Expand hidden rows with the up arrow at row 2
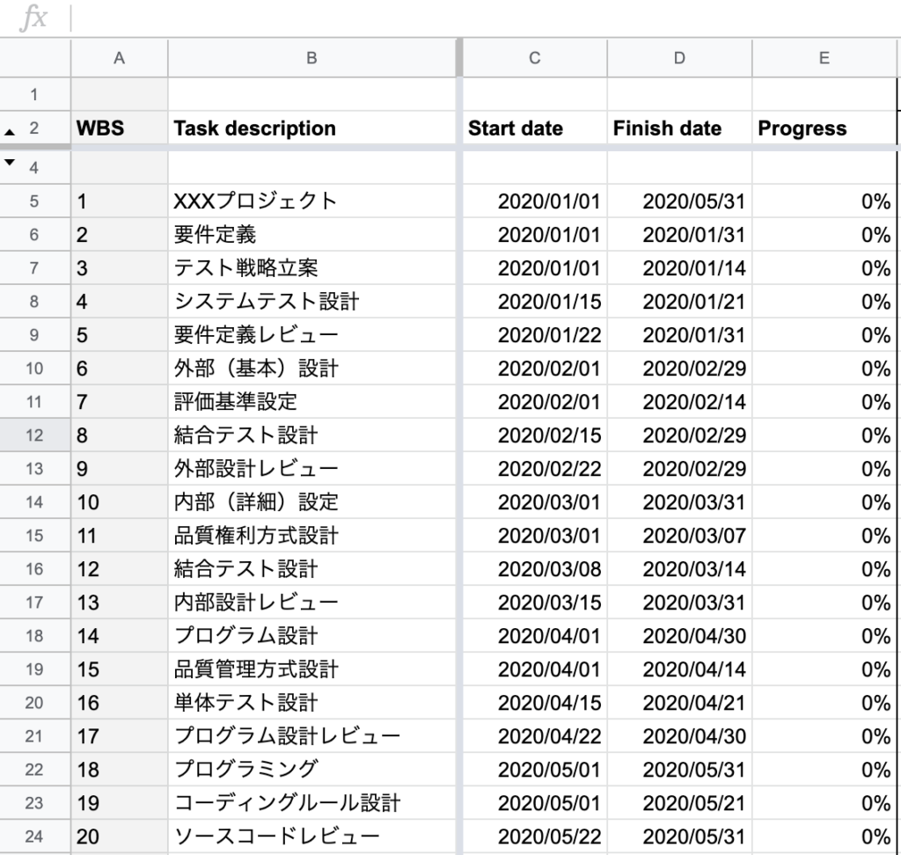The width and height of the screenshot is (901, 855). click(x=9, y=132)
